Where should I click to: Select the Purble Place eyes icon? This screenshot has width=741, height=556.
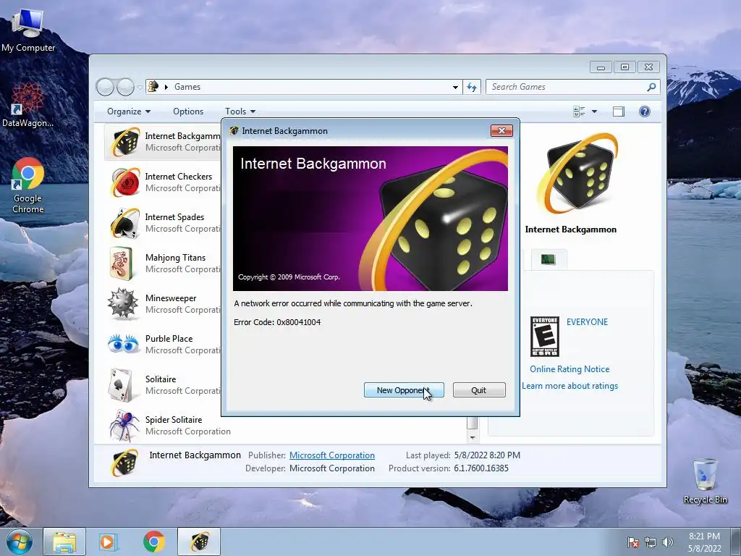(123, 344)
